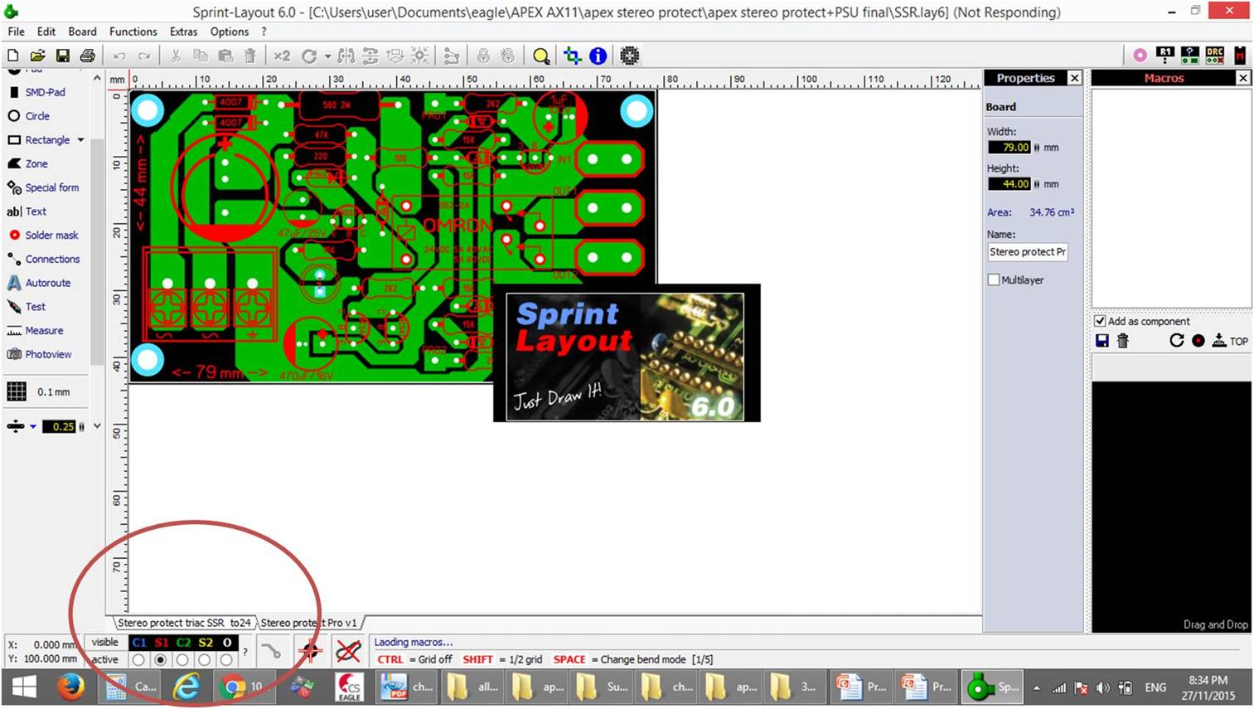Toggle visibility of the S1 layer
This screenshot has width=1254, height=709.
coord(161,643)
